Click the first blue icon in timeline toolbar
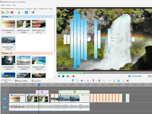152x114 pixels. coord(73,81)
